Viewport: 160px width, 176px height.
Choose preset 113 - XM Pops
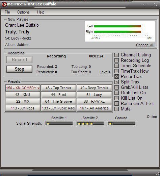[x=23, y=108]
